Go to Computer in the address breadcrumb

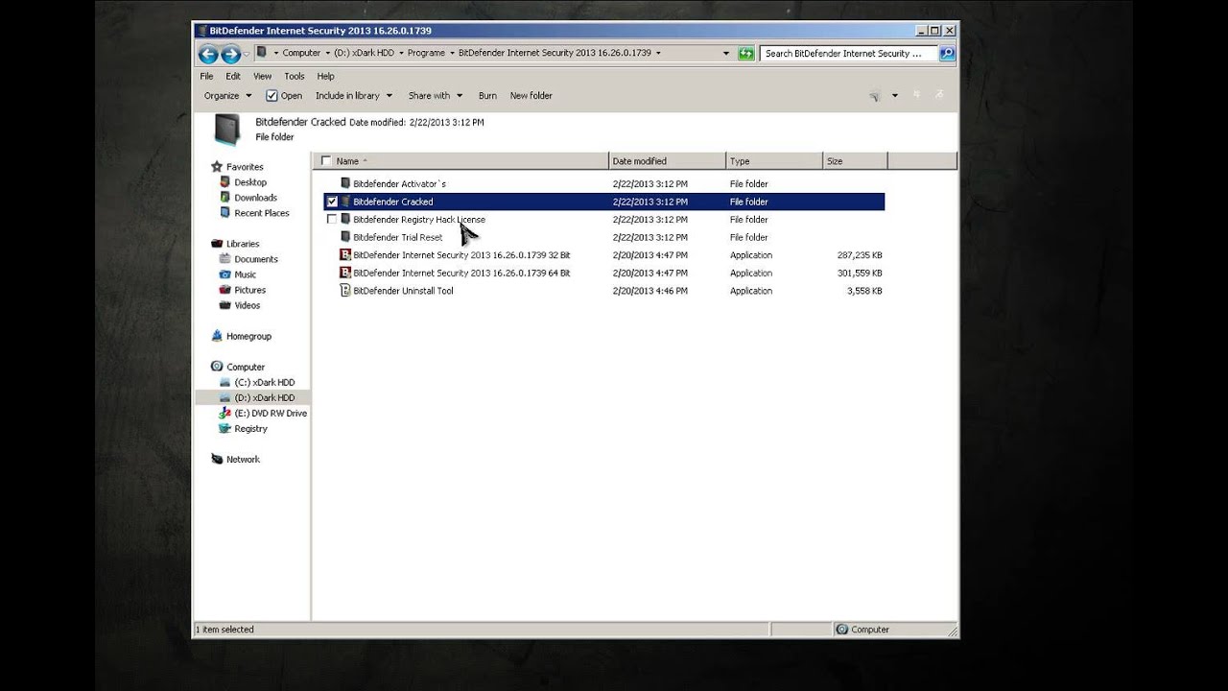click(x=301, y=54)
